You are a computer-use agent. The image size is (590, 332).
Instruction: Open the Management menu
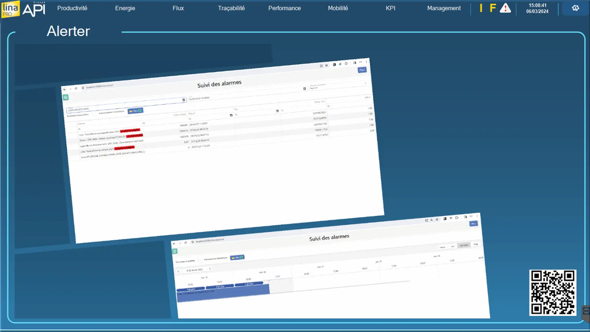point(444,8)
